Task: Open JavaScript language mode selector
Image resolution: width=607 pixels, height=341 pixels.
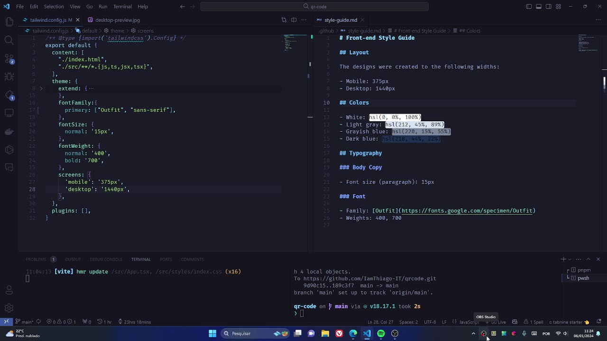Action: click(469, 322)
